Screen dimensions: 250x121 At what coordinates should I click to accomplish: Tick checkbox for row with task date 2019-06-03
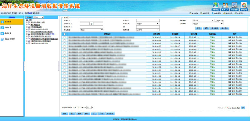64,46
